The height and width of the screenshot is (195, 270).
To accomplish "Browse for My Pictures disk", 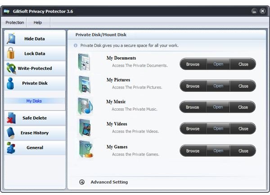I will pos(193,86).
